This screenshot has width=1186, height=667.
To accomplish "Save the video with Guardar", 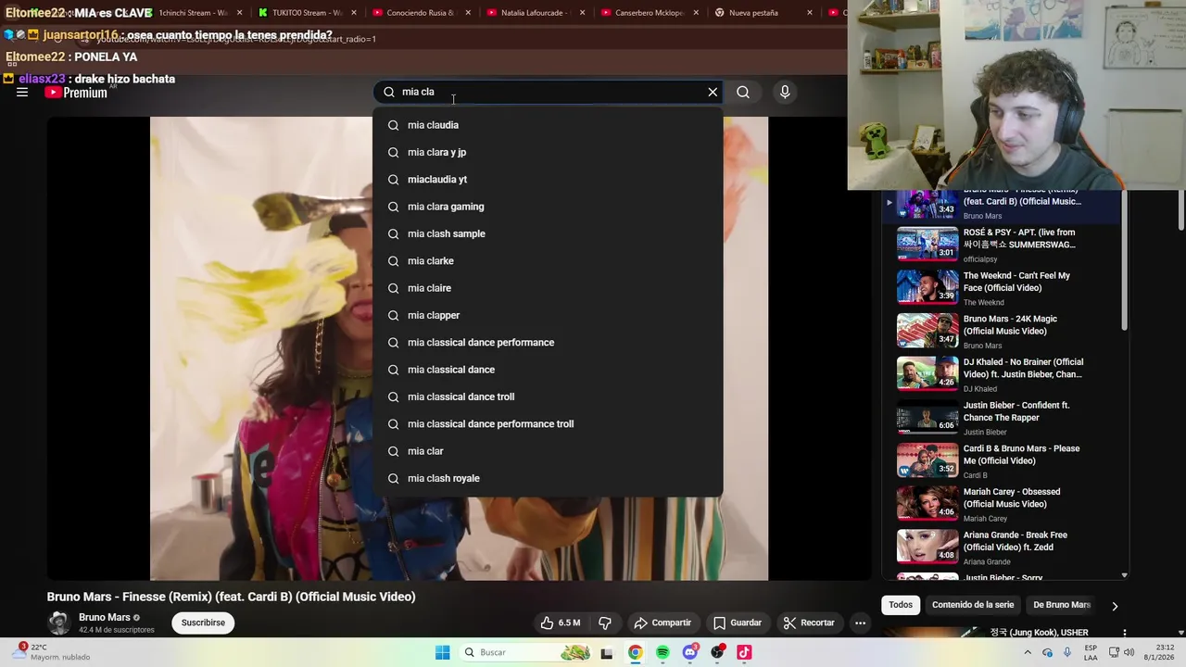I will (x=738, y=623).
